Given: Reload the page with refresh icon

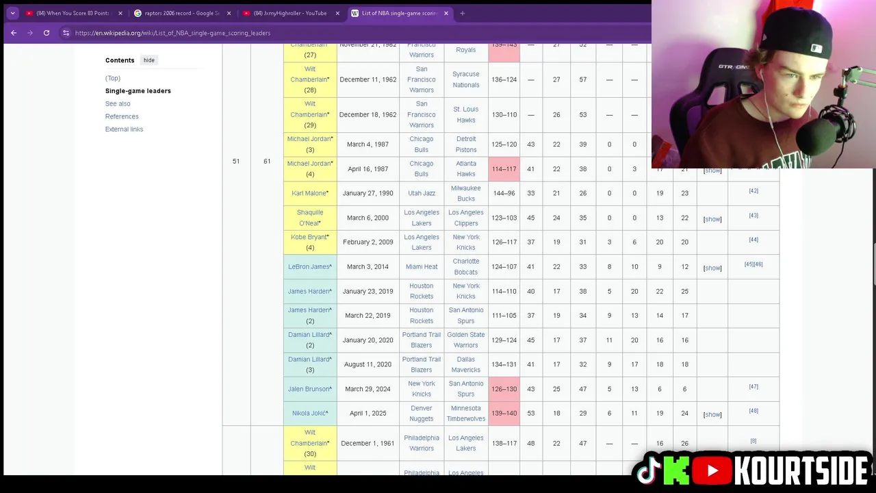Looking at the screenshot, I should point(47,33).
